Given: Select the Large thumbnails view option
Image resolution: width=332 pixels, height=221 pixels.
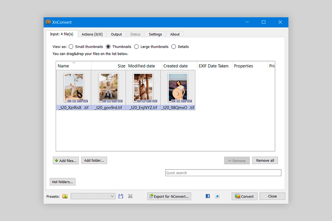Looking at the screenshot, I should coord(137,47).
